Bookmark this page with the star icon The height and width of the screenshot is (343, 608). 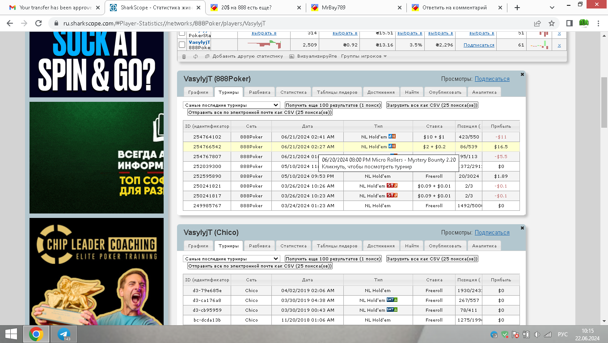552,23
